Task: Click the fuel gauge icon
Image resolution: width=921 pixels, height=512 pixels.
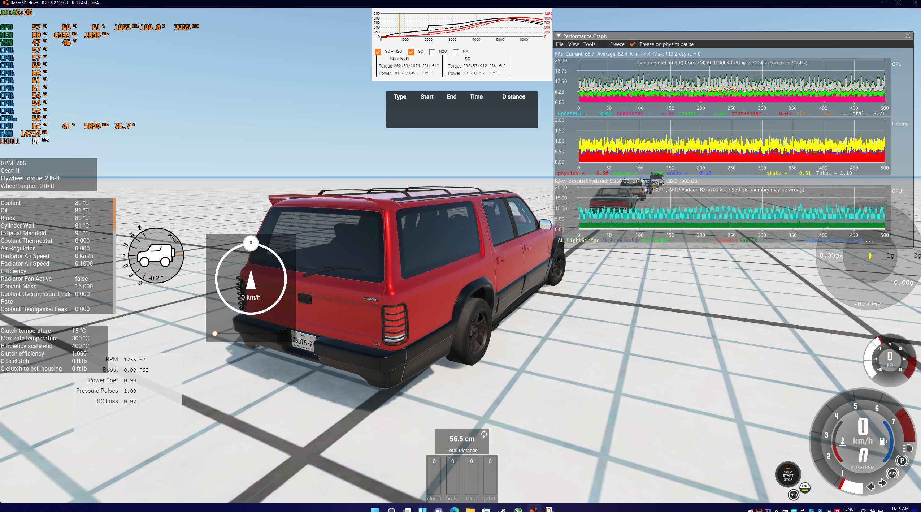Action: (x=883, y=441)
